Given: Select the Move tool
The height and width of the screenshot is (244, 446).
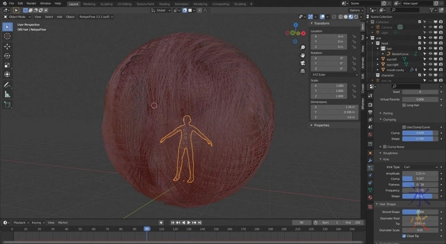Looking at the screenshot, I should click(7, 46).
